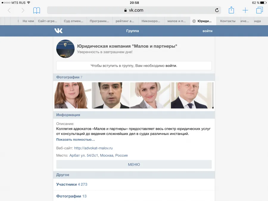Screen dimensions: 268x201
Task: Click the group title Юридическая компания "Малов и партнеры"
Action: 127,46
